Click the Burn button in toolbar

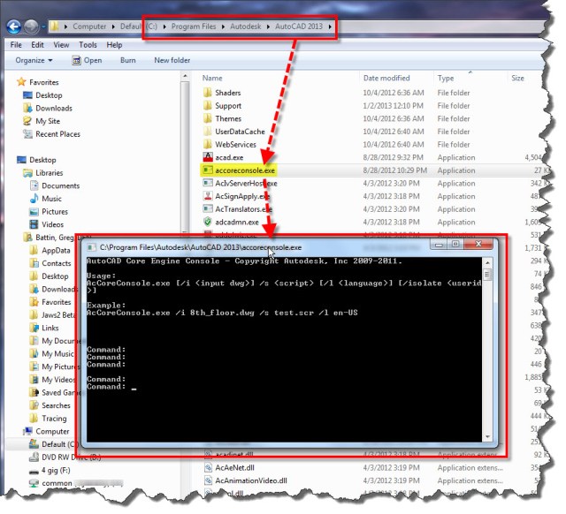pos(128,60)
